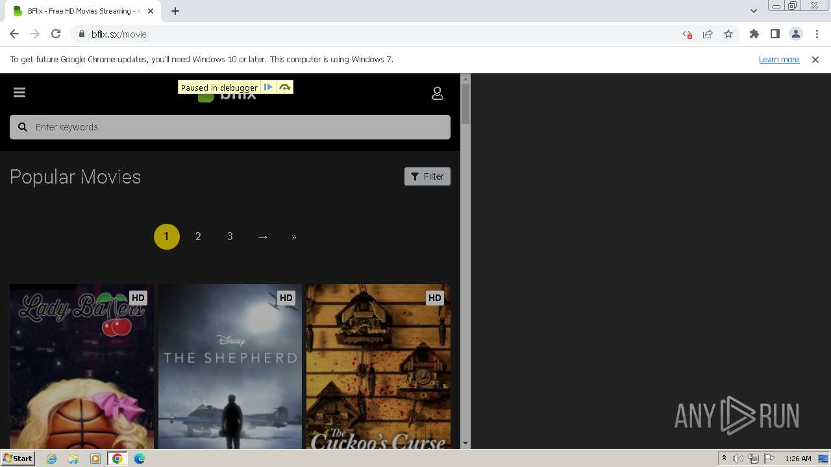View site security lock information
Image resolution: width=831 pixels, height=467 pixels.
[82, 34]
